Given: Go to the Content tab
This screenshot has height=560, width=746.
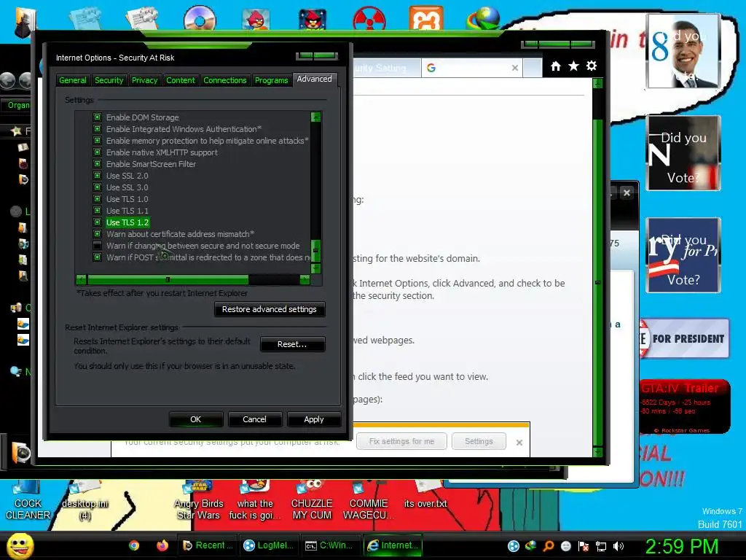Looking at the screenshot, I should [x=181, y=80].
